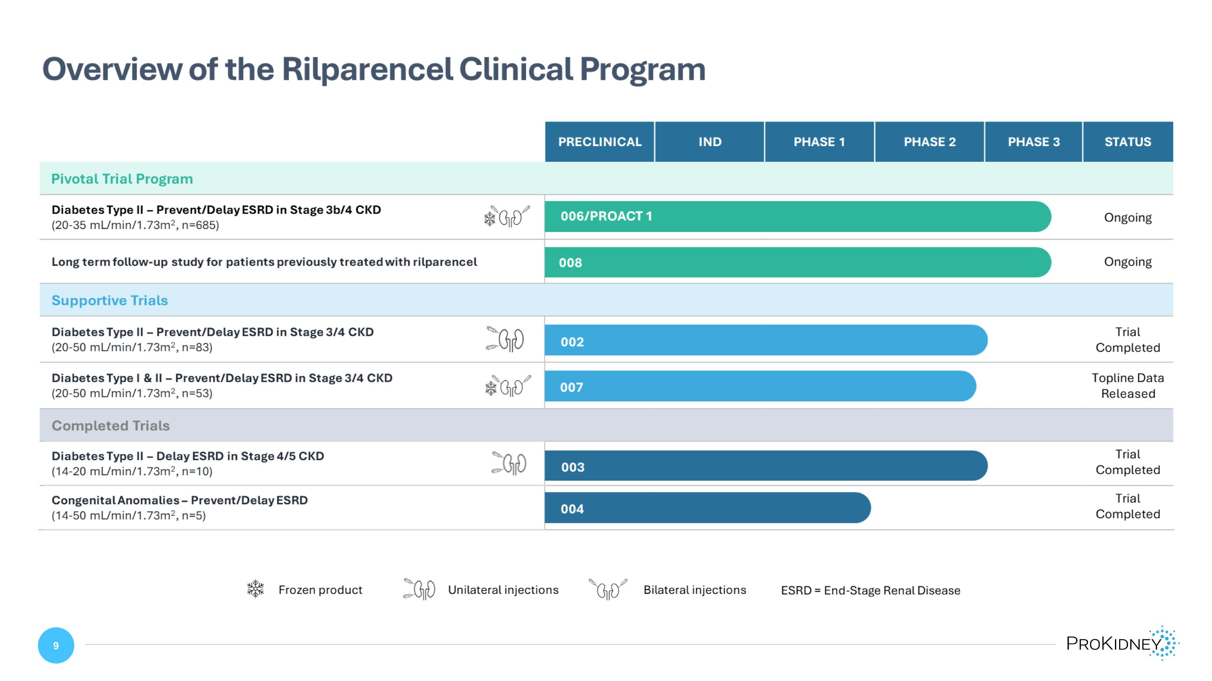1212x681 pixels.
Task: Click the green 006/PROACT 1 progress bar
Action: pyautogui.click(x=797, y=217)
